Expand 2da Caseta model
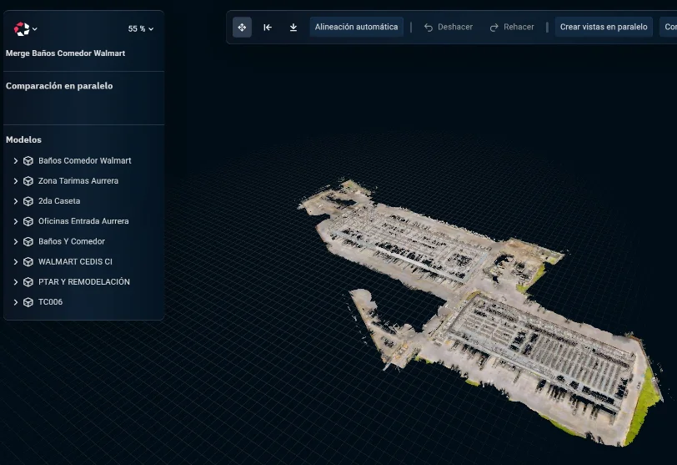 [16, 201]
